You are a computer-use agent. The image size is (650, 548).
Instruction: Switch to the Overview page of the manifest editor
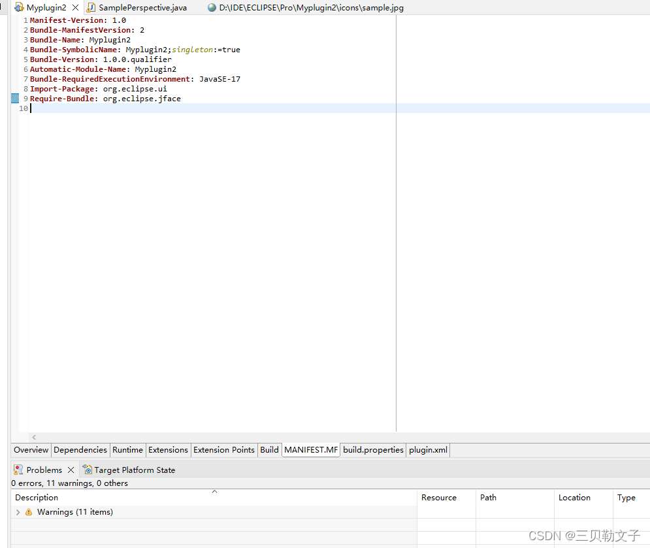click(x=30, y=449)
